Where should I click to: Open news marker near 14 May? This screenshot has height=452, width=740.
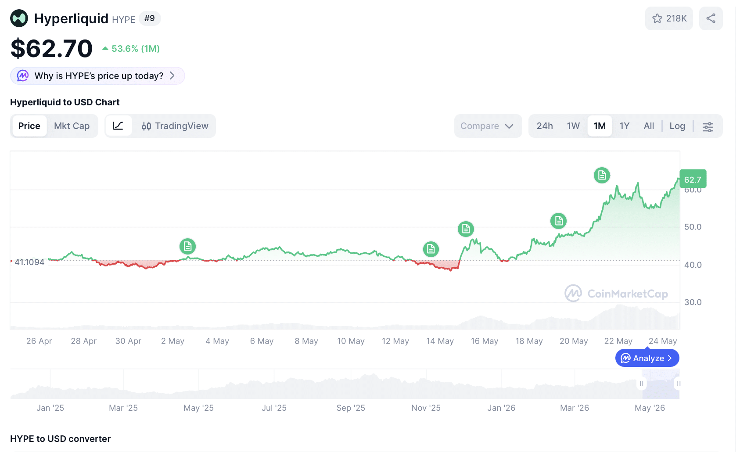(x=431, y=249)
